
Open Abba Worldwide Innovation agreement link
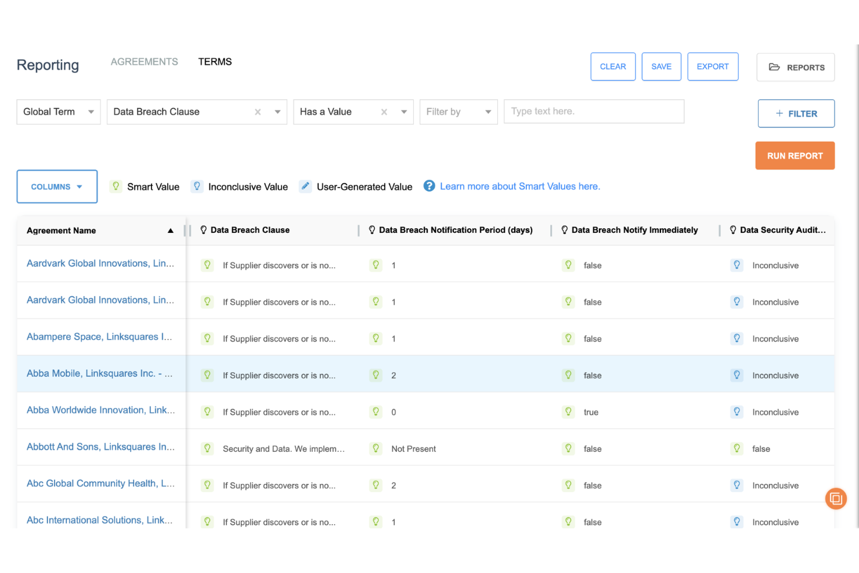(x=101, y=410)
